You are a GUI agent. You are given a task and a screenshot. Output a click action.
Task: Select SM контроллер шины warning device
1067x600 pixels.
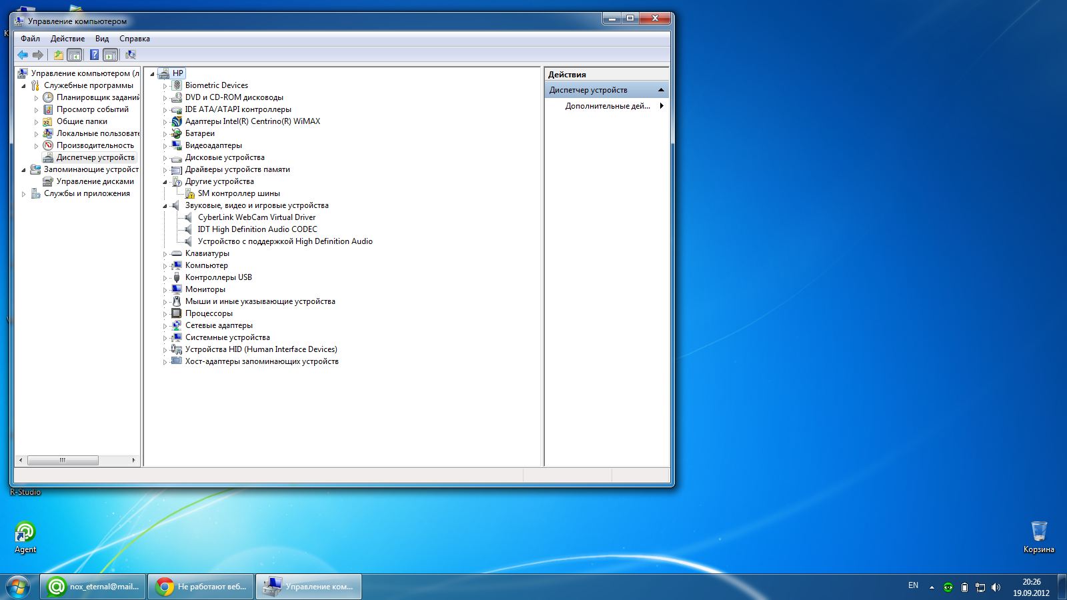[x=238, y=193]
